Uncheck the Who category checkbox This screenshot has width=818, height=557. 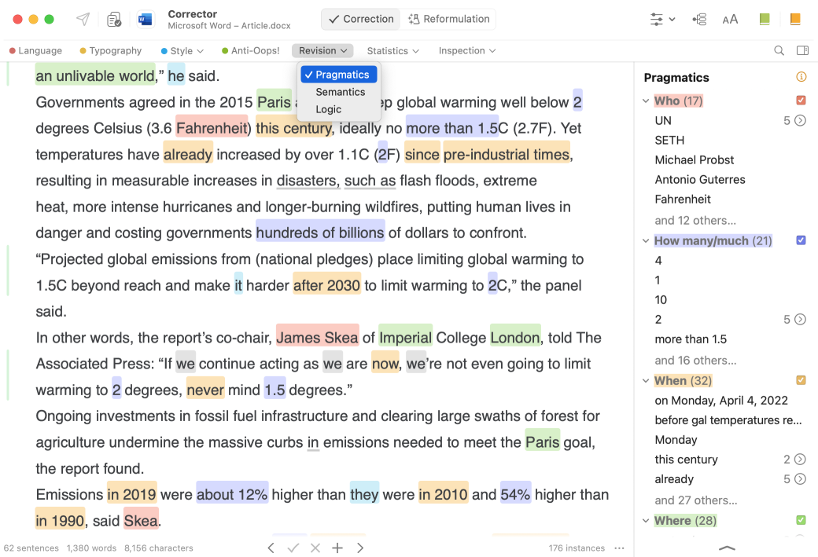[x=801, y=101]
